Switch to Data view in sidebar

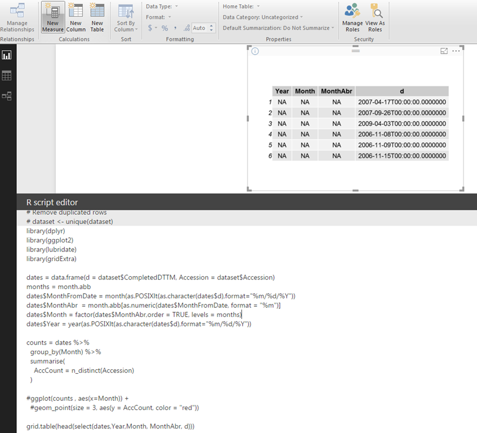pos(7,76)
